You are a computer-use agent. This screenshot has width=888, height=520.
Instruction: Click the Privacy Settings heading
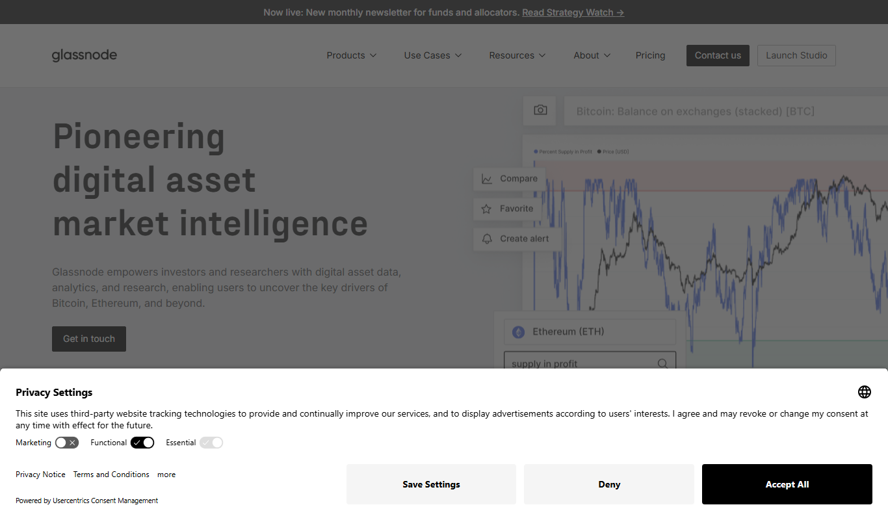click(x=54, y=393)
